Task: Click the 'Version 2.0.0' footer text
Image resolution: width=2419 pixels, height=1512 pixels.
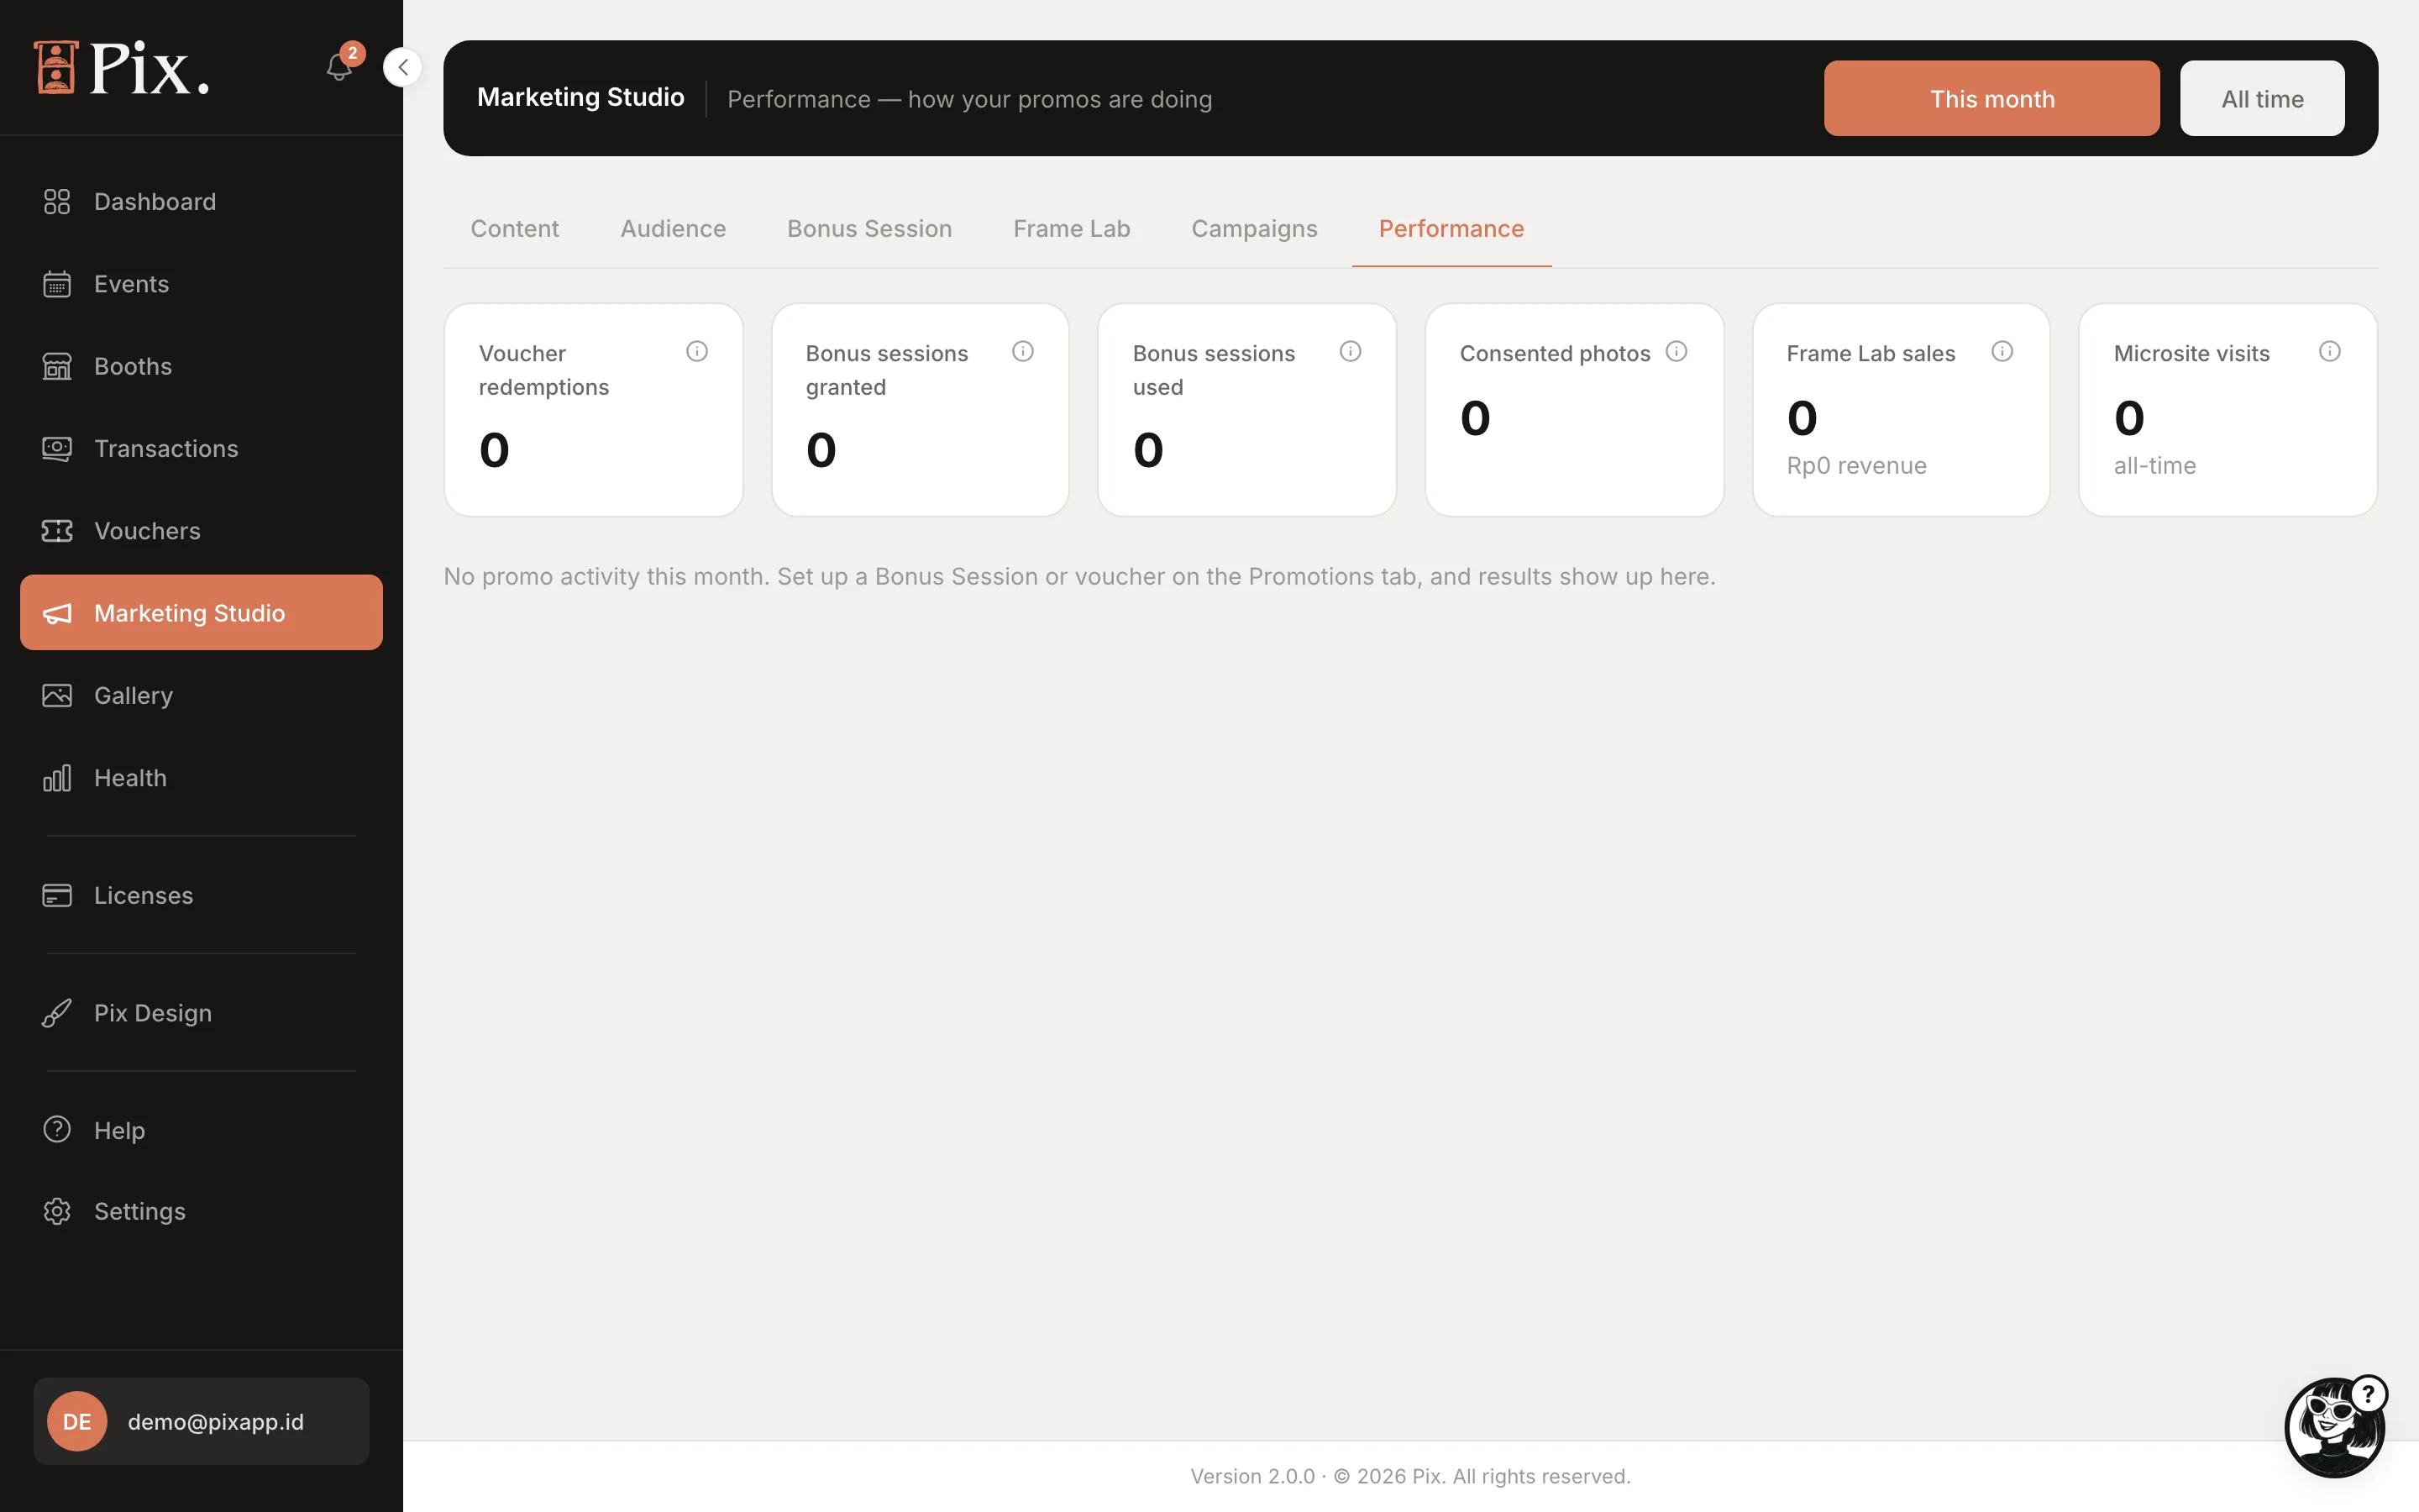Action: click(x=1252, y=1476)
